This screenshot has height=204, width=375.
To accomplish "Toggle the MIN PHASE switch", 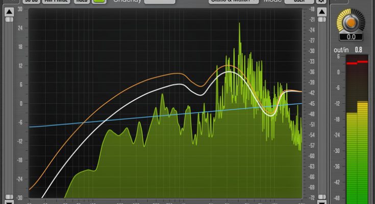I will pyautogui.click(x=57, y=2).
